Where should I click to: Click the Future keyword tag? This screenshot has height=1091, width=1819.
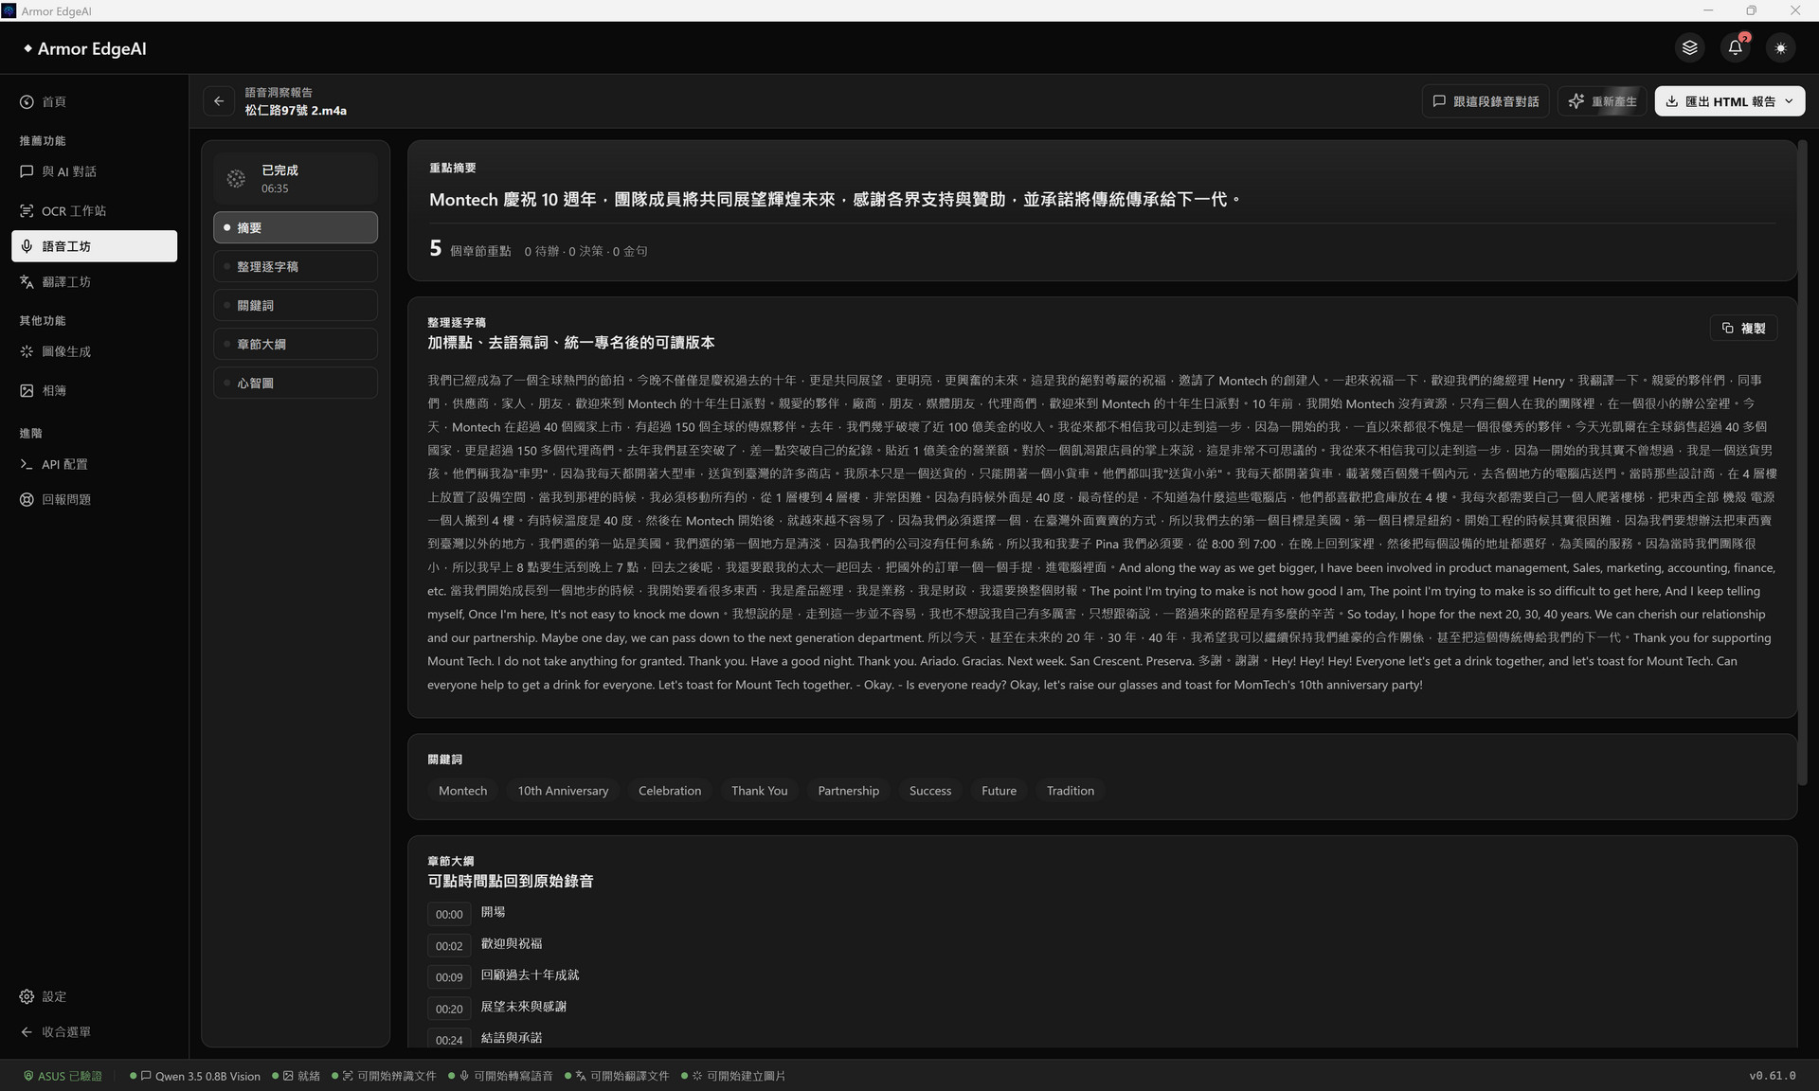[x=999, y=791]
